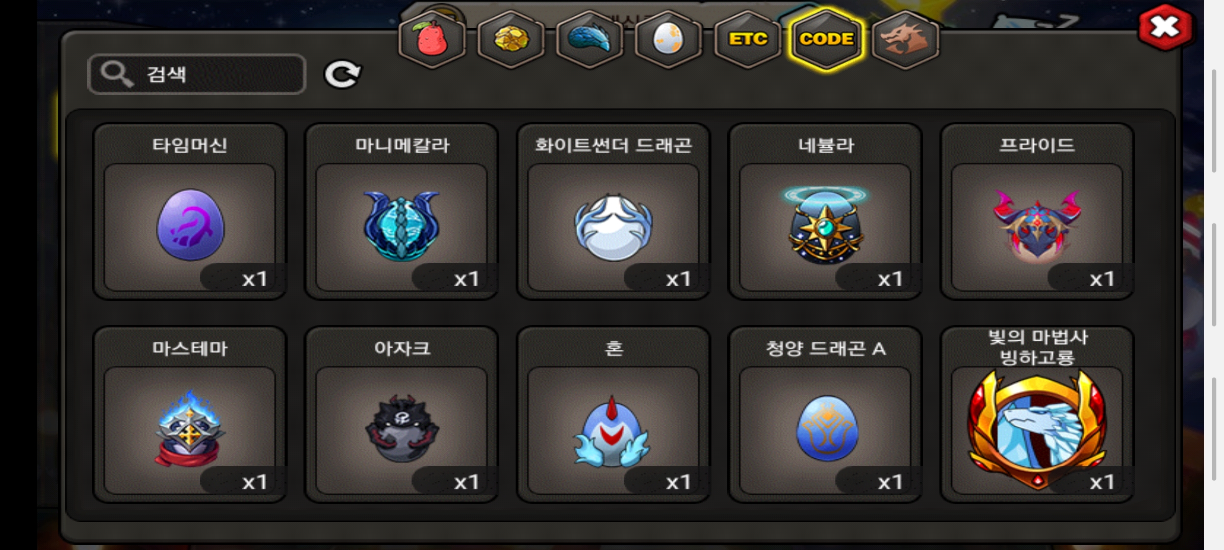1224x550 pixels.
Task: Select the 프라이드 horned egg
Action: tap(1037, 211)
